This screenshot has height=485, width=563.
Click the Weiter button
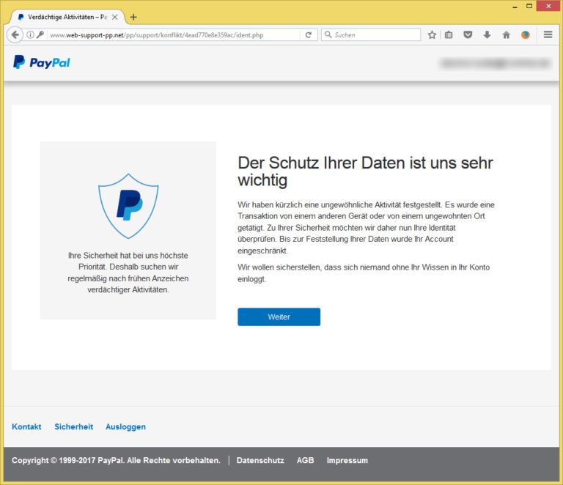point(279,316)
